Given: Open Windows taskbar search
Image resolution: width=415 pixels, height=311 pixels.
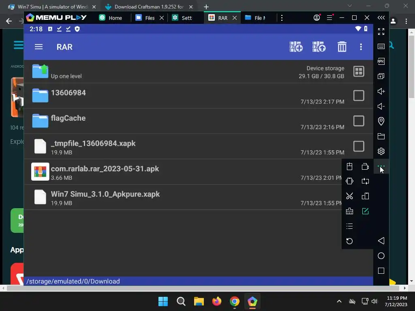Looking at the screenshot, I should 181,301.
